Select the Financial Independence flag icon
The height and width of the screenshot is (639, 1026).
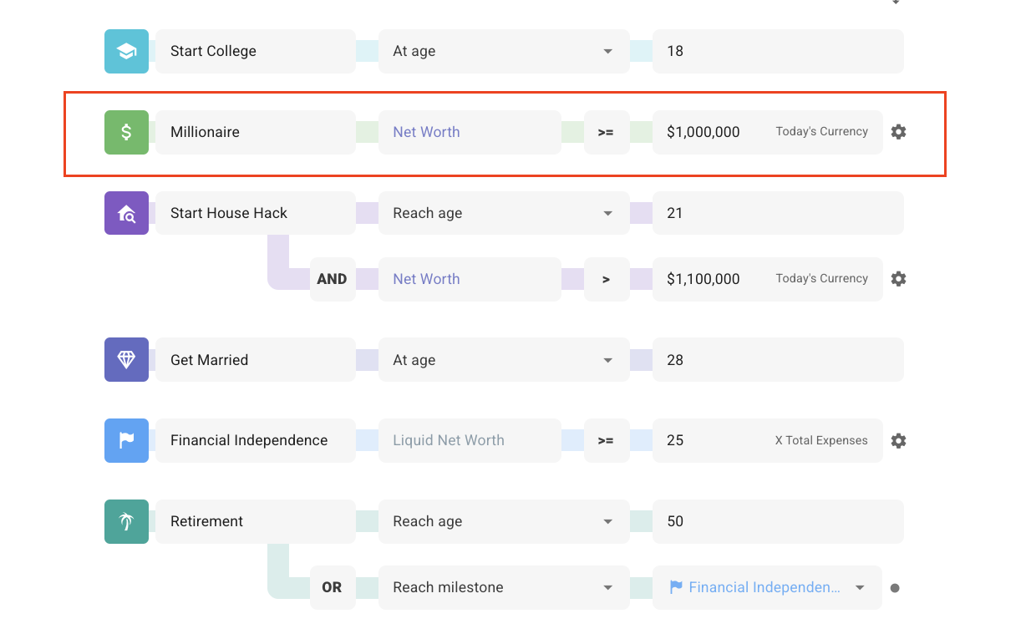click(126, 440)
